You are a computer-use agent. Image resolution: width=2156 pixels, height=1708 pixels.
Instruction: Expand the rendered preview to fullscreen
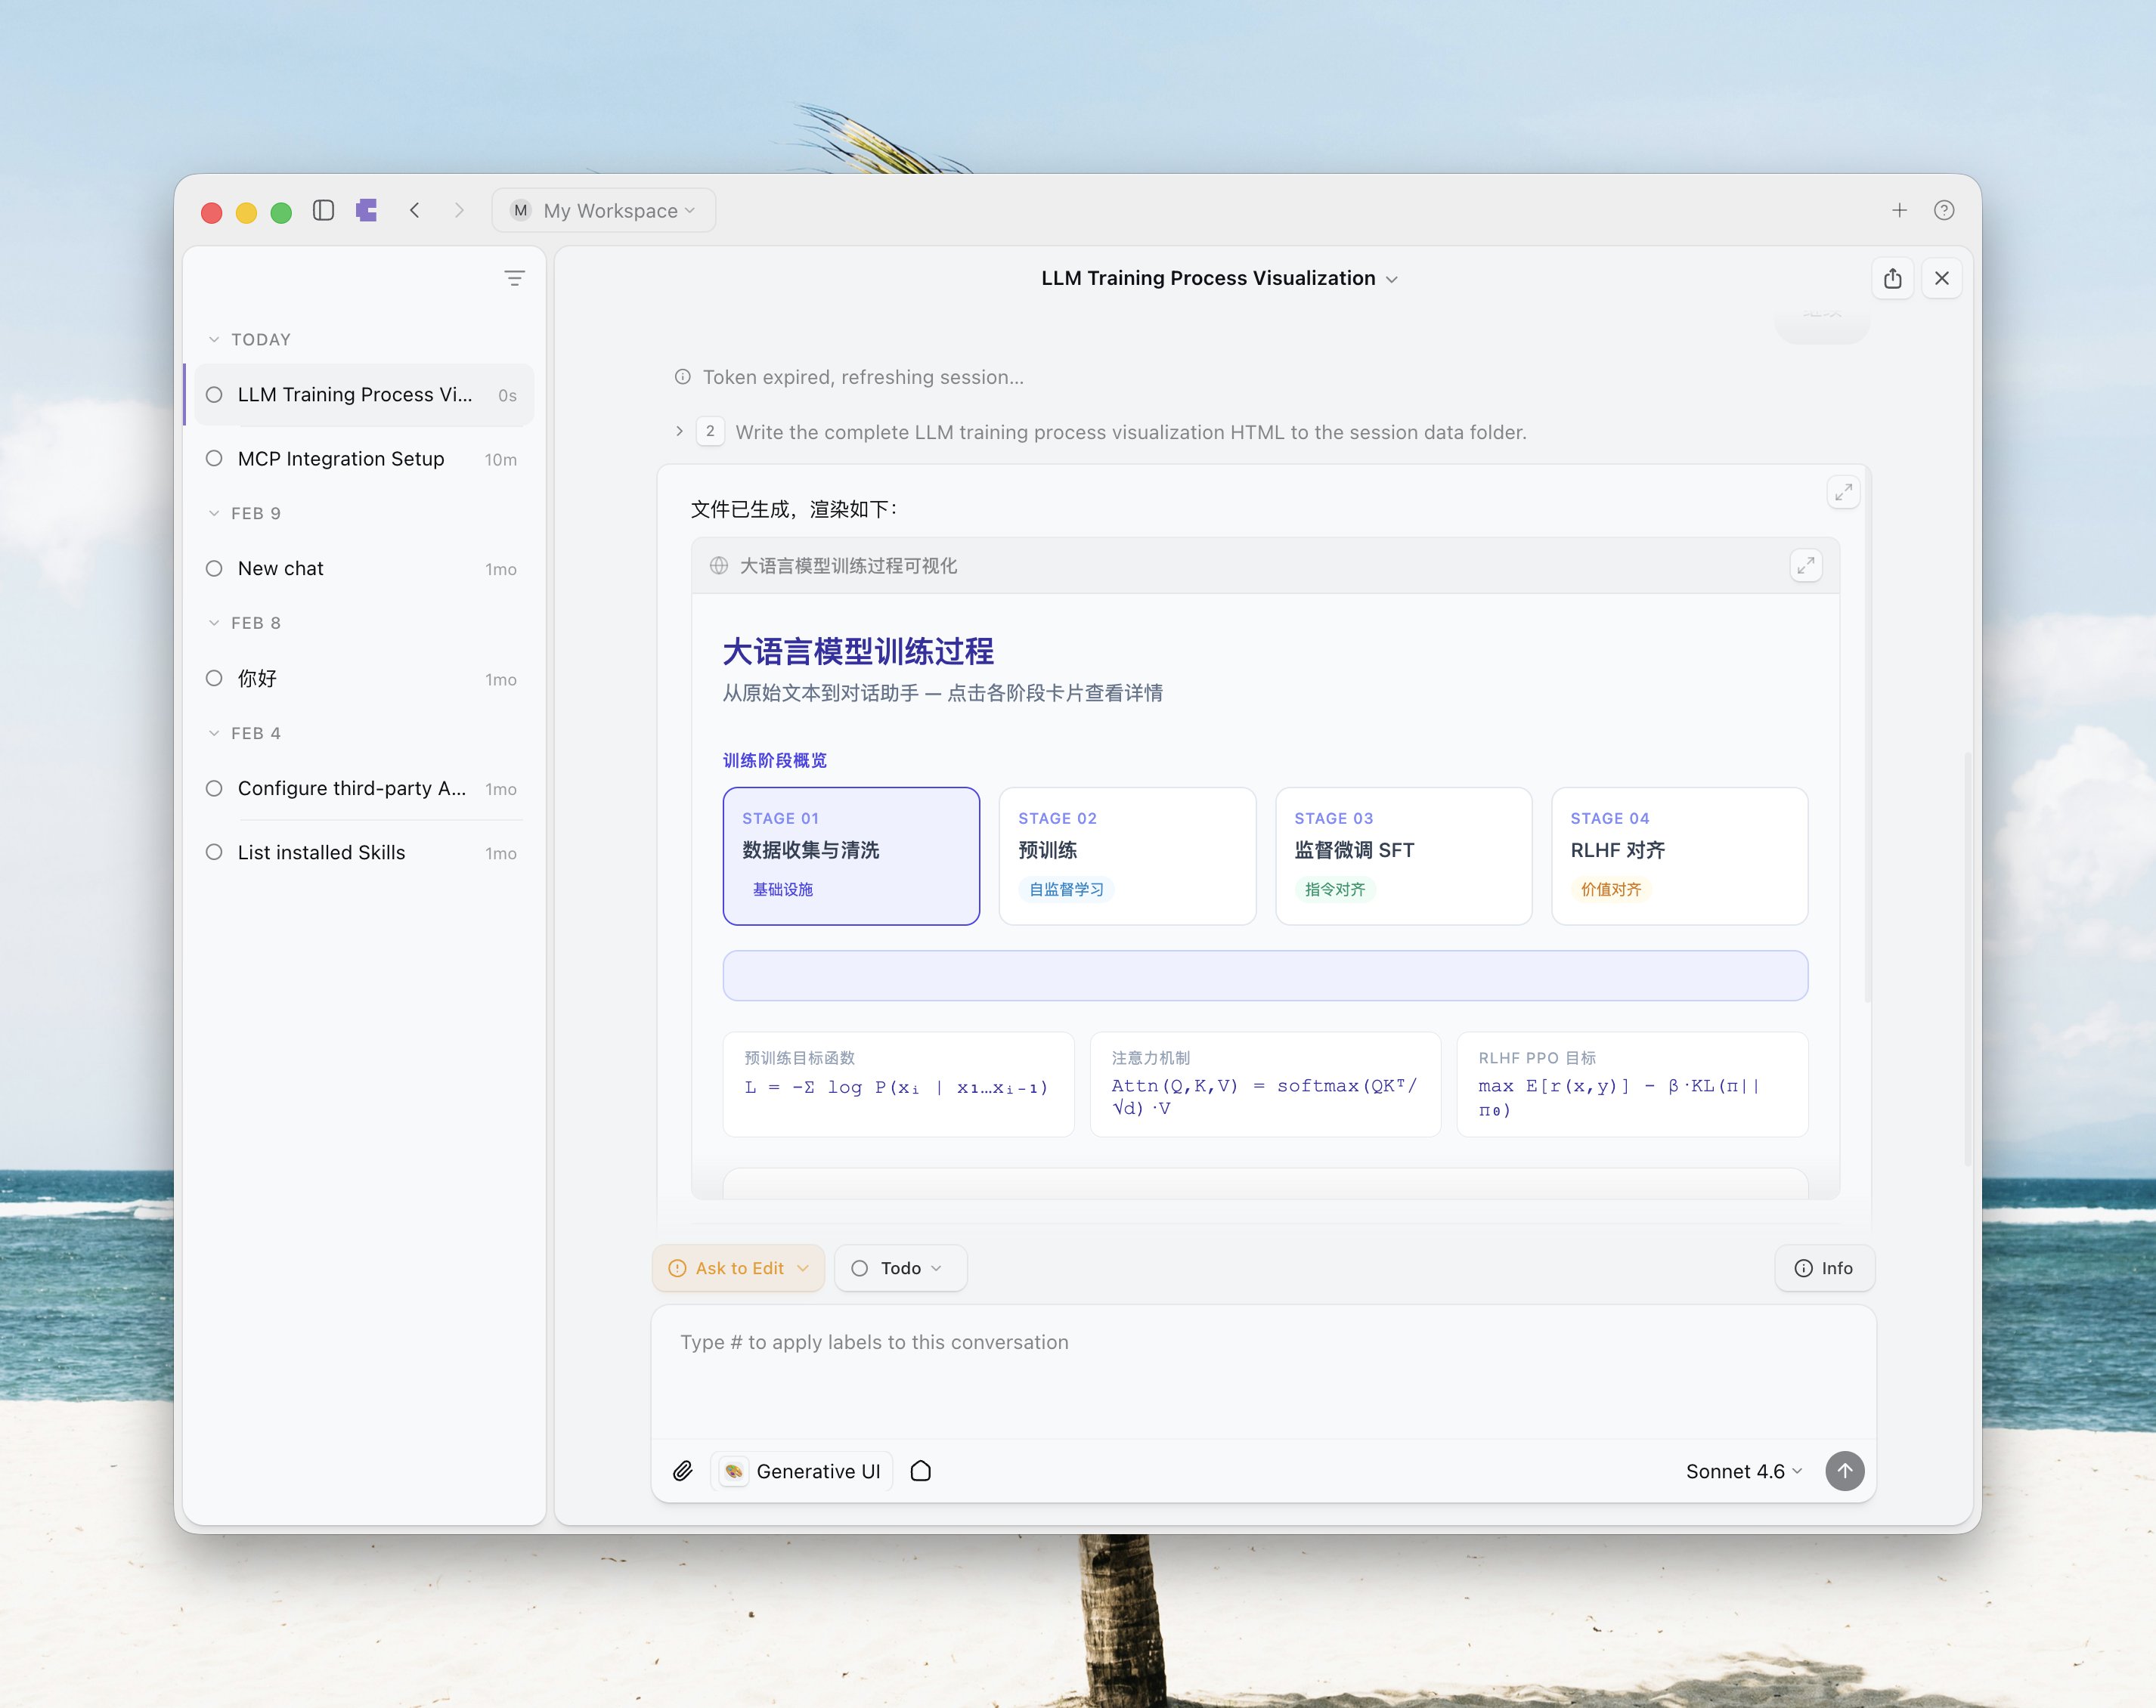click(x=1805, y=566)
